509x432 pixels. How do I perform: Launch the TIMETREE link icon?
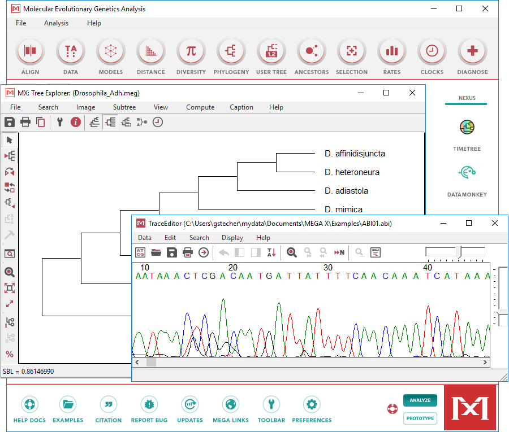tap(467, 127)
